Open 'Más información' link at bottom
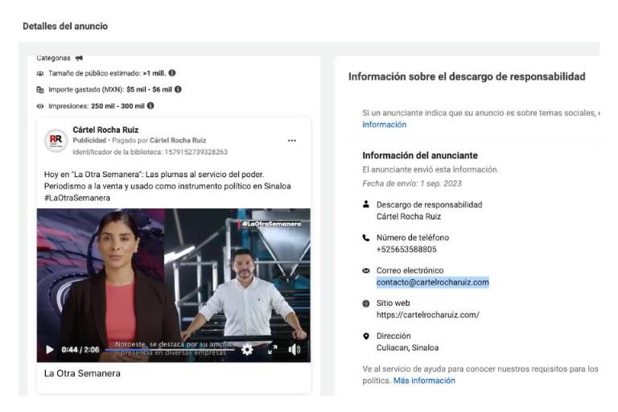The height and width of the screenshot is (412, 618). coord(424,381)
